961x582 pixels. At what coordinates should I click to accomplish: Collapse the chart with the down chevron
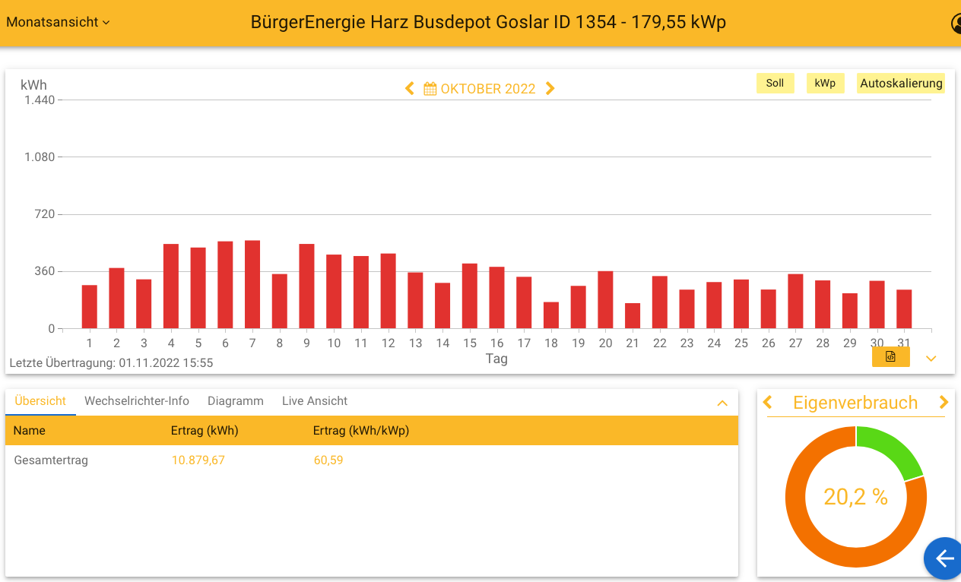point(931,358)
